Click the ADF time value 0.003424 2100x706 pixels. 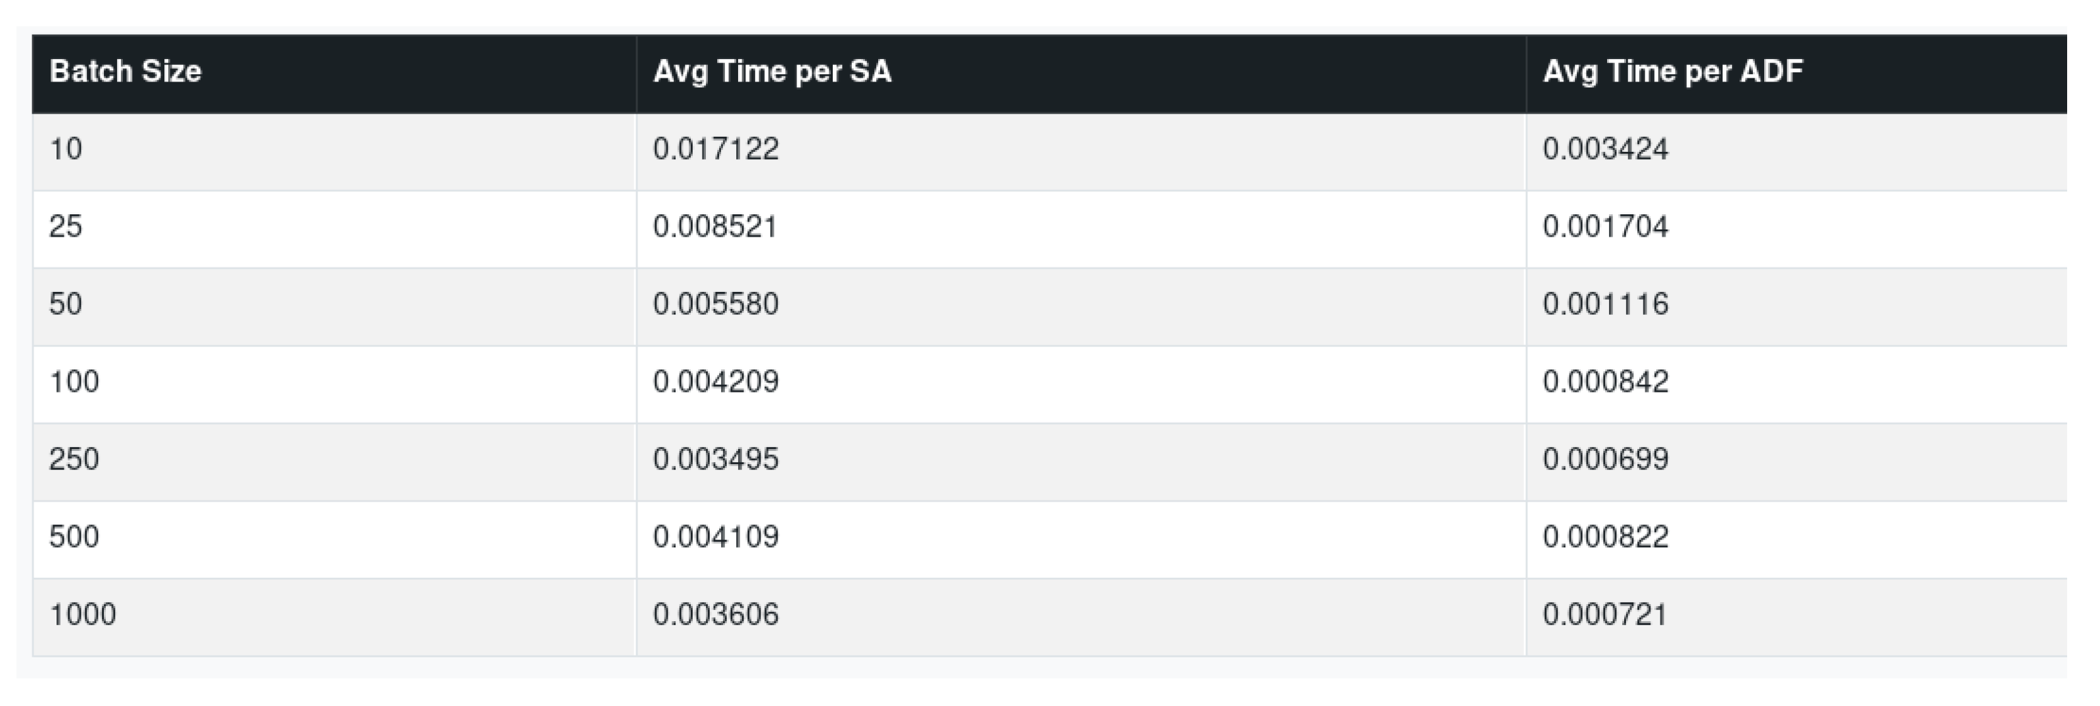pyautogui.click(x=1605, y=149)
